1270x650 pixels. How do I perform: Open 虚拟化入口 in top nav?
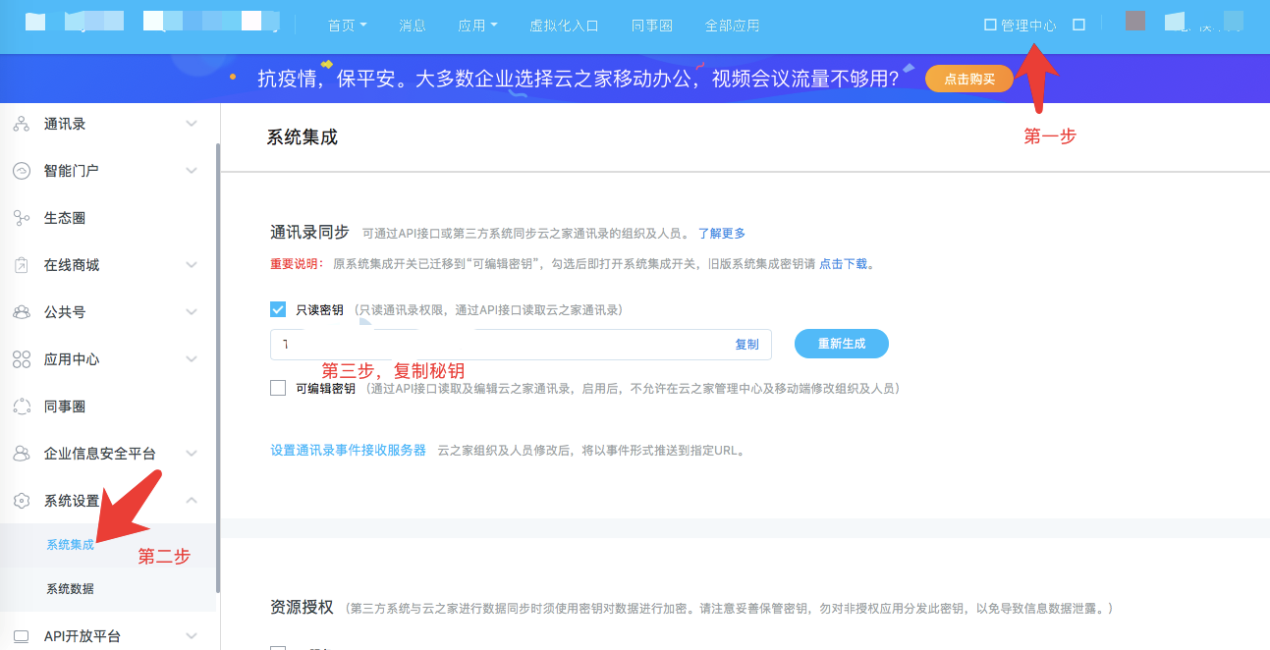(x=564, y=26)
